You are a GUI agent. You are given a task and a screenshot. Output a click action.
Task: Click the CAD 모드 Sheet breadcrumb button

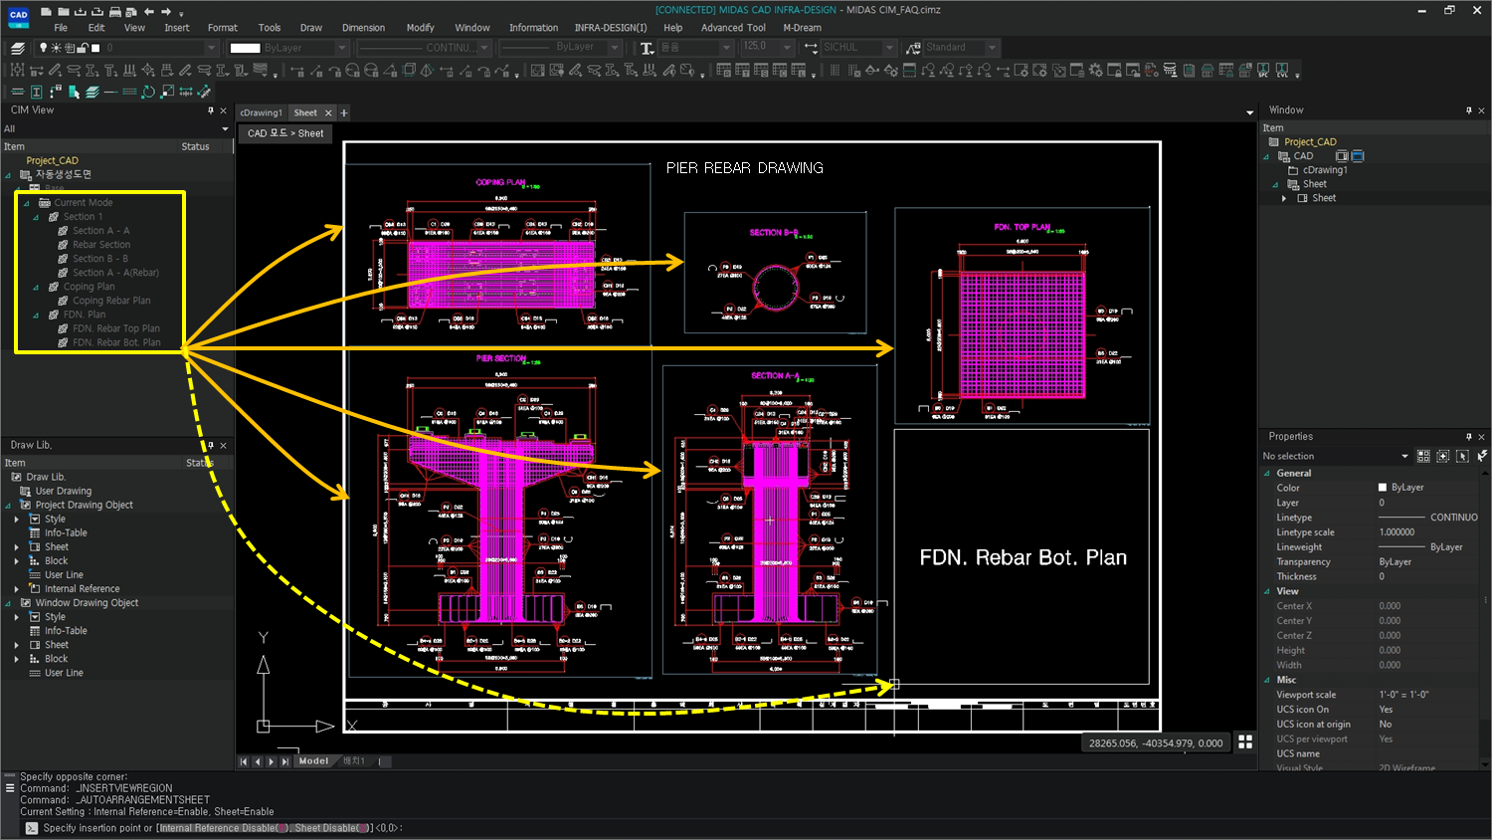point(284,132)
